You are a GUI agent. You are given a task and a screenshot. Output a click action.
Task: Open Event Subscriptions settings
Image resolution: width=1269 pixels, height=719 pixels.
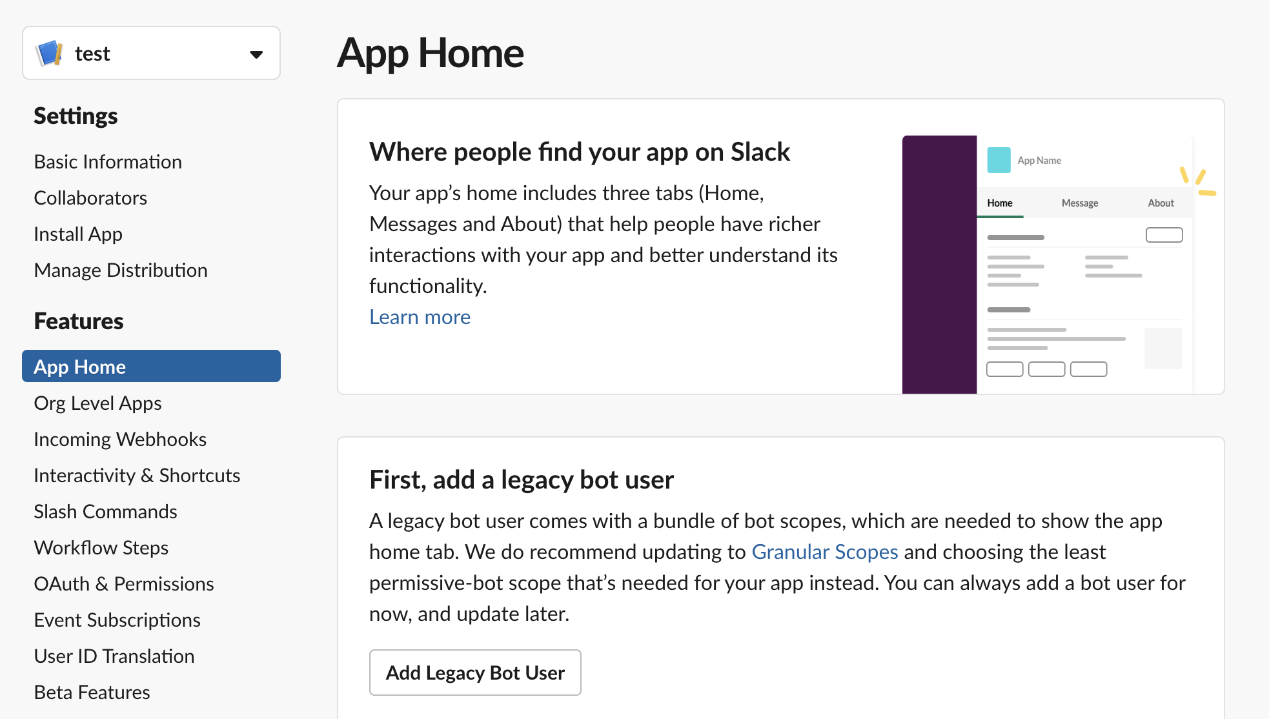pyautogui.click(x=117, y=620)
